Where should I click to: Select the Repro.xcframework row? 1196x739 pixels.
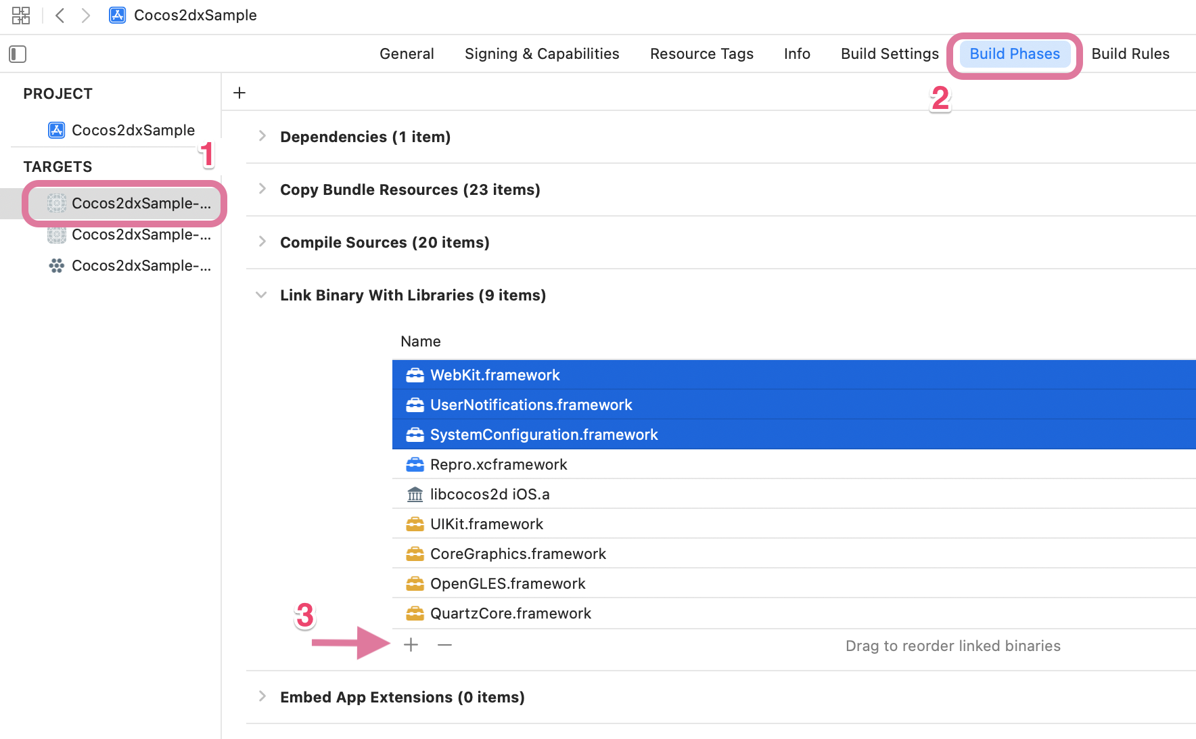coord(794,464)
